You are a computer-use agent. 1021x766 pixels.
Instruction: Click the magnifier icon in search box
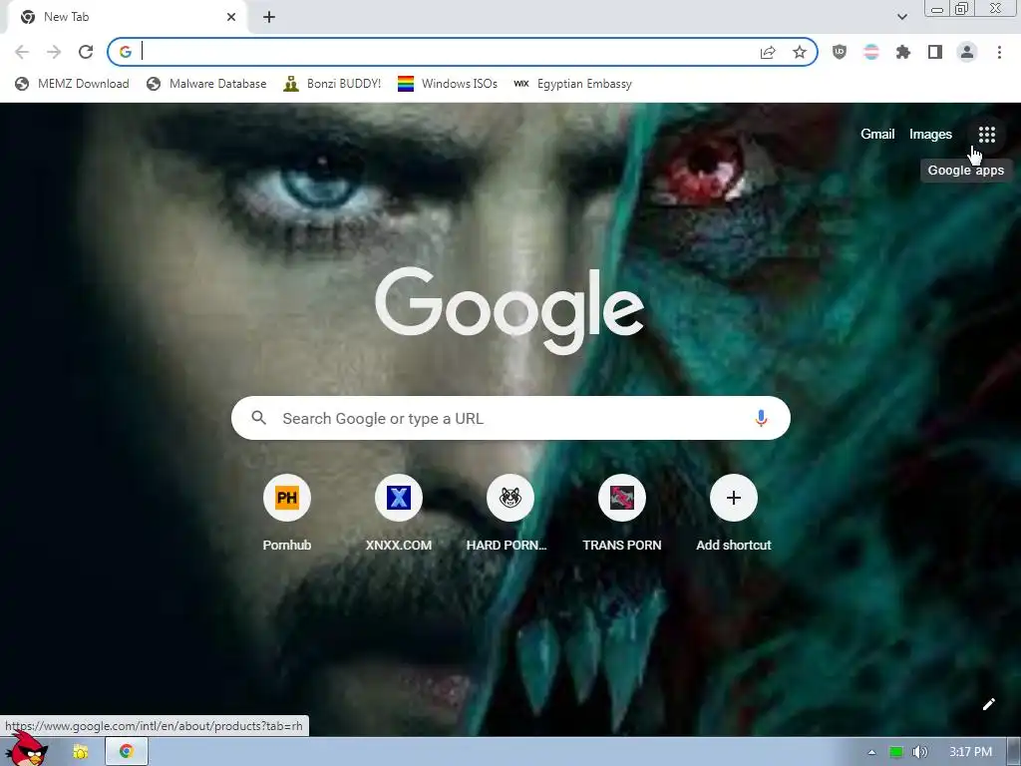tap(258, 418)
